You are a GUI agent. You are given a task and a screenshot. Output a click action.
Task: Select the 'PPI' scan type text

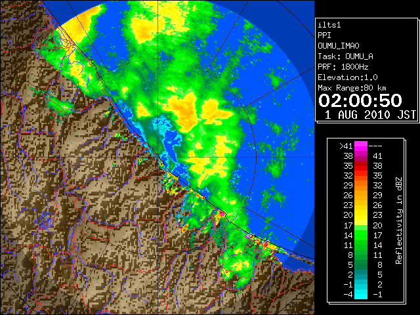[324, 35]
